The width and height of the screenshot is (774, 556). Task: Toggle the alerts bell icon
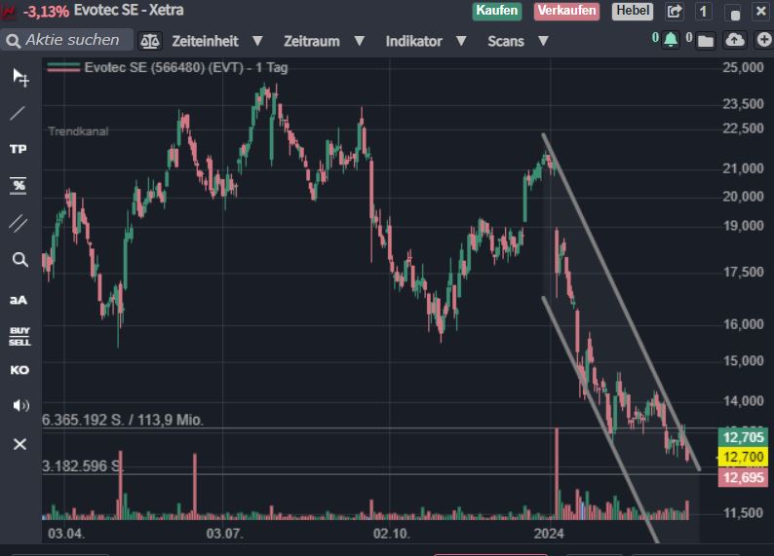pyautogui.click(x=670, y=40)
